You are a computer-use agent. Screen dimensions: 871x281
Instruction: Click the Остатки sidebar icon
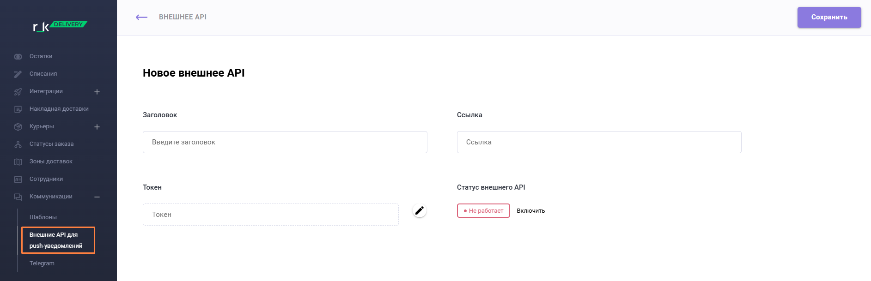coord(18,56)
